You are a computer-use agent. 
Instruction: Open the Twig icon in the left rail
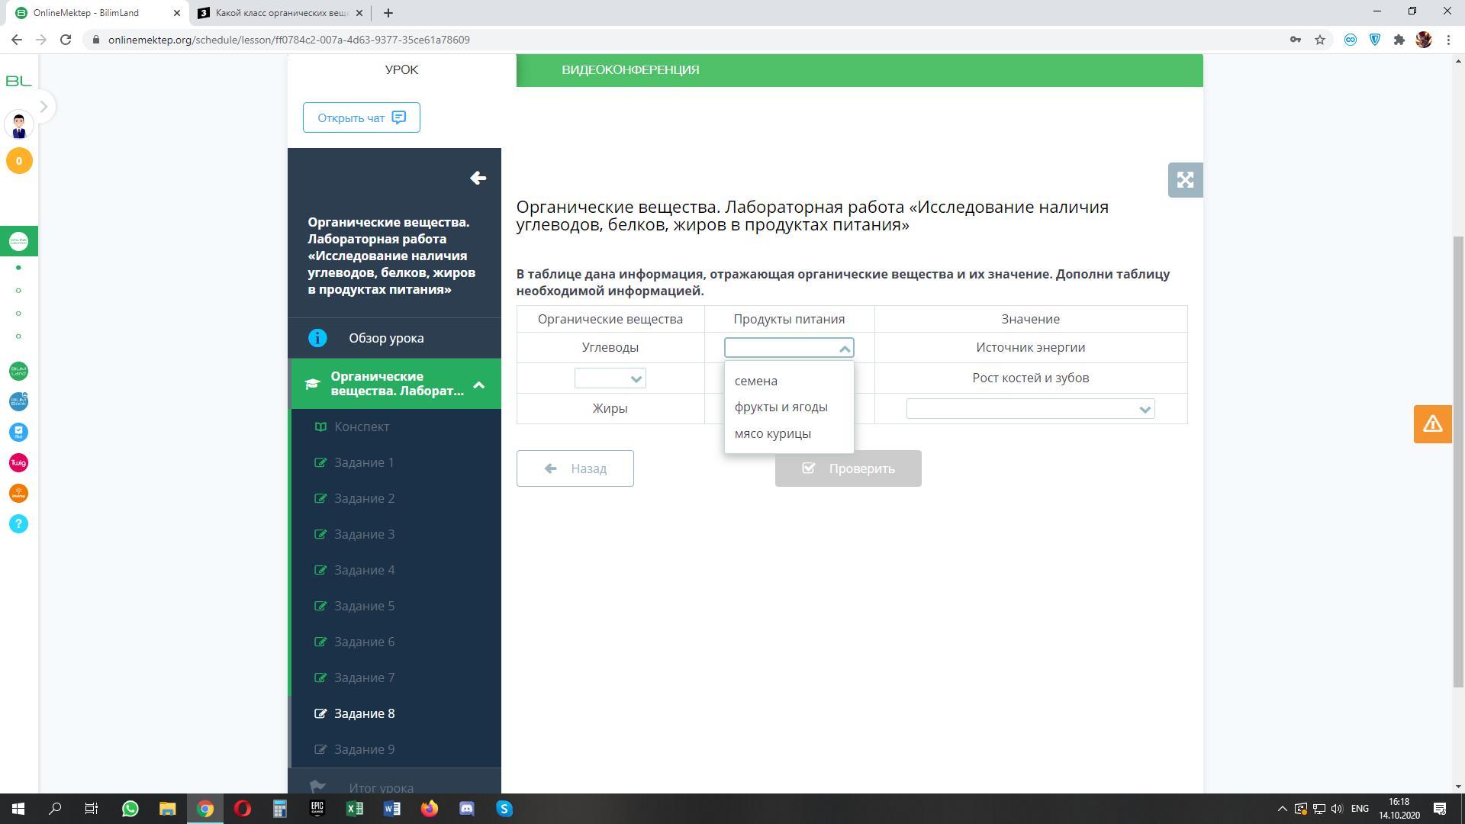pos(18,463)
